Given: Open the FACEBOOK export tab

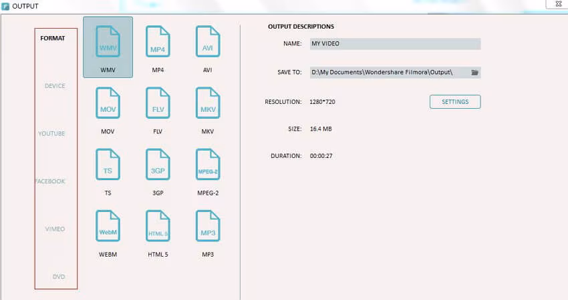Looking at the screenshot, I should click(x=50, y=181).
